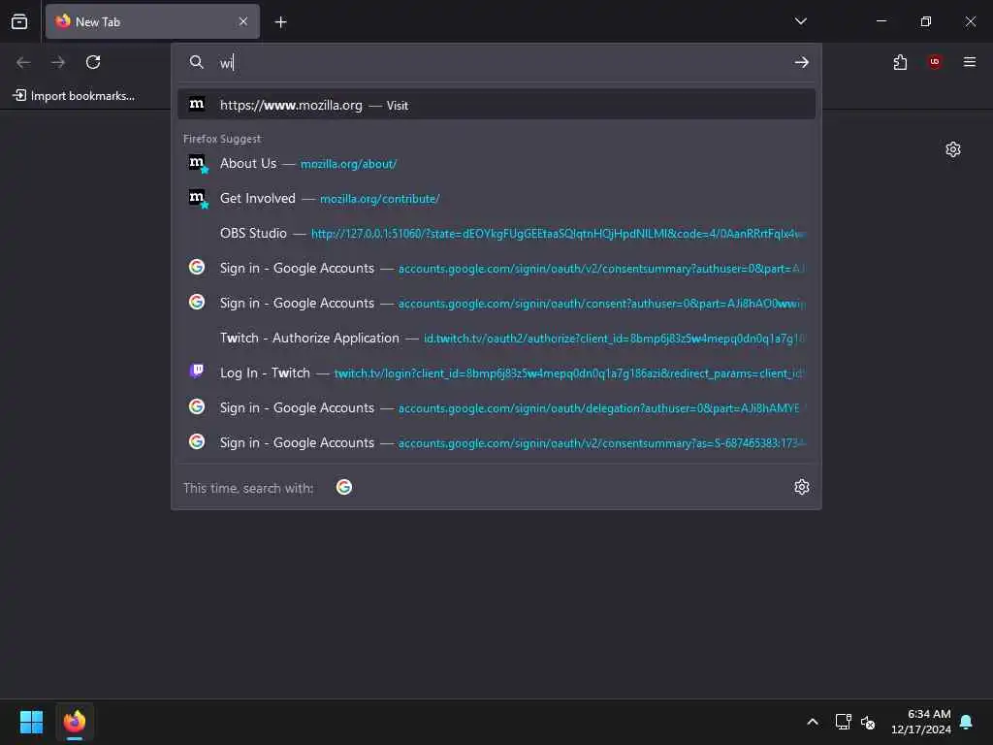Open the list all tabs dropdown

point(800,21)
